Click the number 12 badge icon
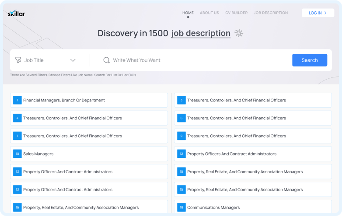This screenshot has height=216, width=342. [181, 154]
